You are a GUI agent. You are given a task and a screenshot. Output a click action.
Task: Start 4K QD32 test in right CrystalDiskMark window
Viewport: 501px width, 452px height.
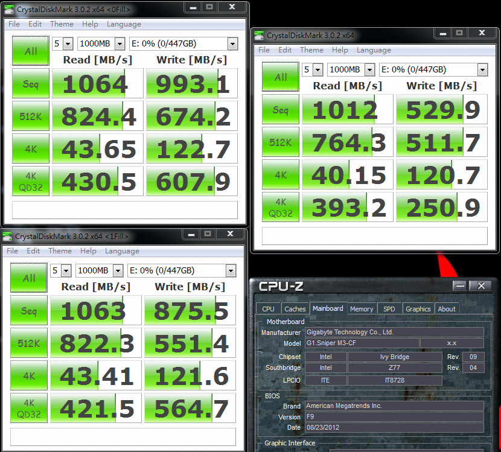coord(281,207)
